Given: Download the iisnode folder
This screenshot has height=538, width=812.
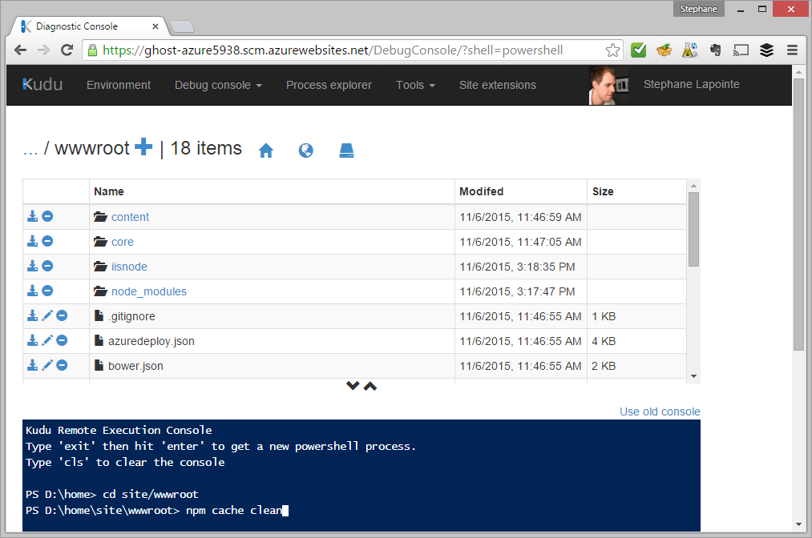Looking at the screenshot, I should click(x=32, y=266).
